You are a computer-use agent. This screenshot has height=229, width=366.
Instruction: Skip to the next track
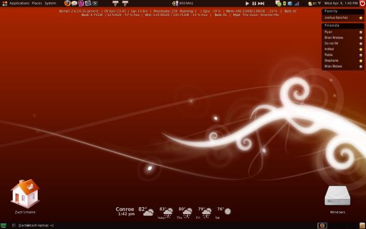pyautogui.click(x=261, y=3)
